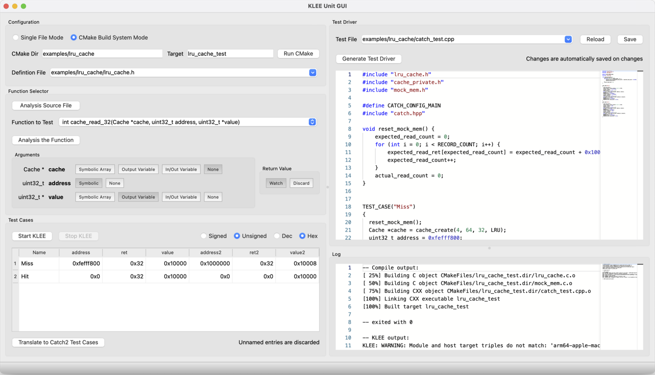Click the value2 column header
Viewport: 655px width, 375px height.
[298, 253]
